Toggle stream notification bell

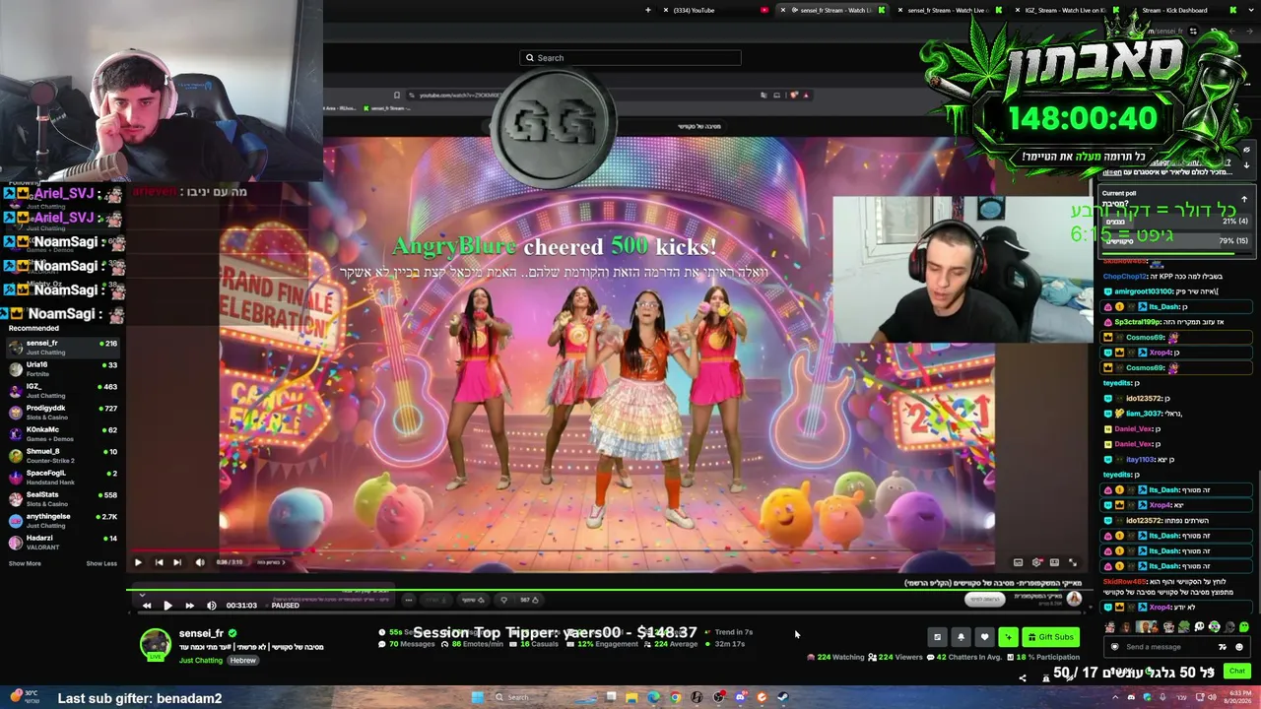pos(961,637)
